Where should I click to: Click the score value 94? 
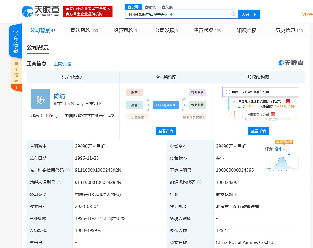(x=278, y=149)
